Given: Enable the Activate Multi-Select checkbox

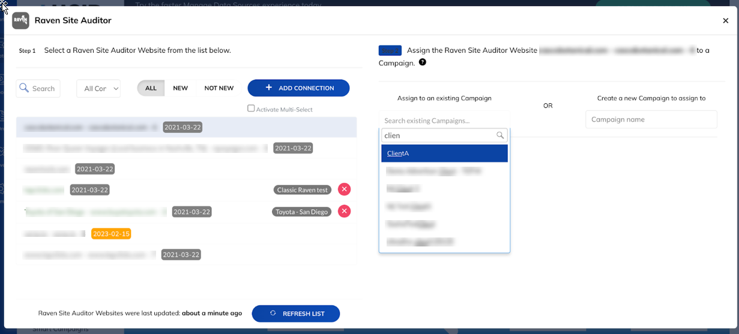Looking at the screenshot, I should (251, 109).
